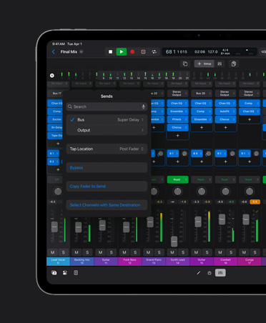This screenshot has width=266, height=323.
Task: Open the Bus 20 output selector on Guitar 15
Action: [x=202, y=94]
